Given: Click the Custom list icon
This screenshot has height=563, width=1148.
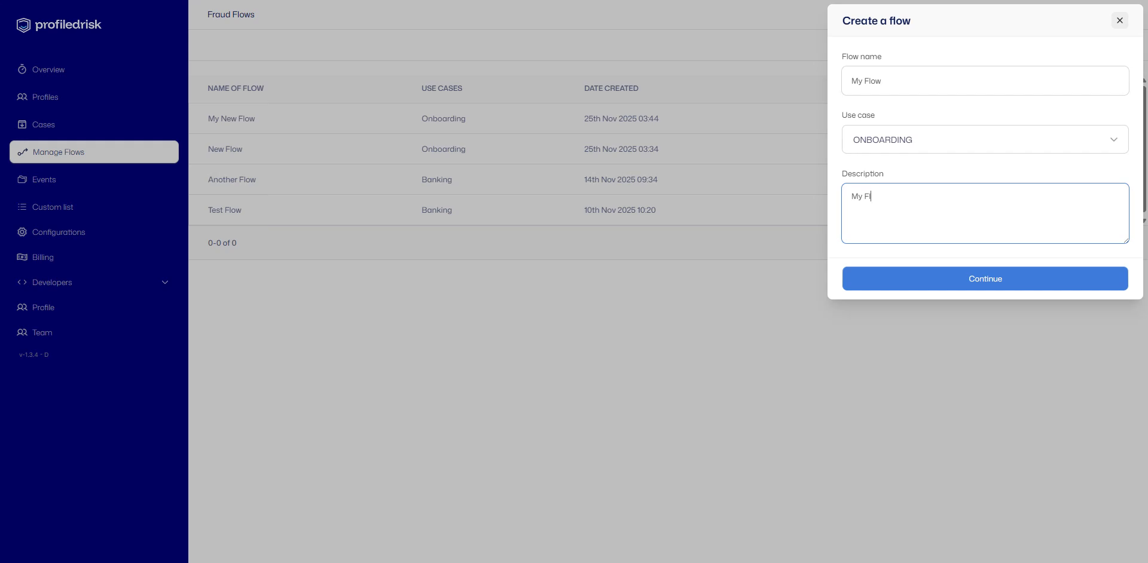Looking at the screenshot, I should click(x=22, y=207).
